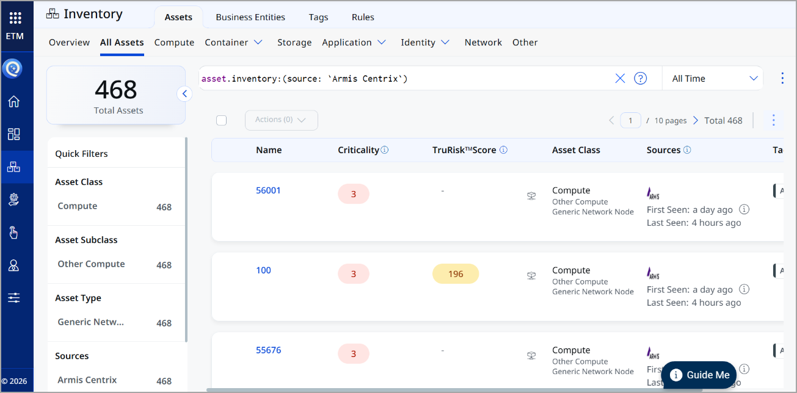The height and width of the screenshot is (393, 797).
Task: Click the sidebar settings sliders icon
Action: pyautogui.click(x=13, y=298)
